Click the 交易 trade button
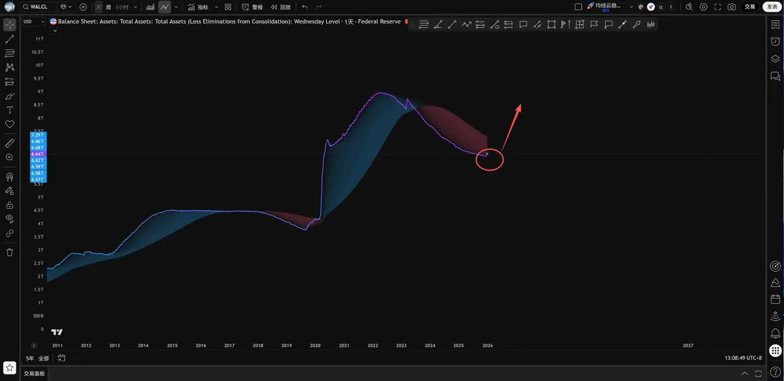Viewport: 784px width, 381px height. pyautogui.click(x=750, y=7)
